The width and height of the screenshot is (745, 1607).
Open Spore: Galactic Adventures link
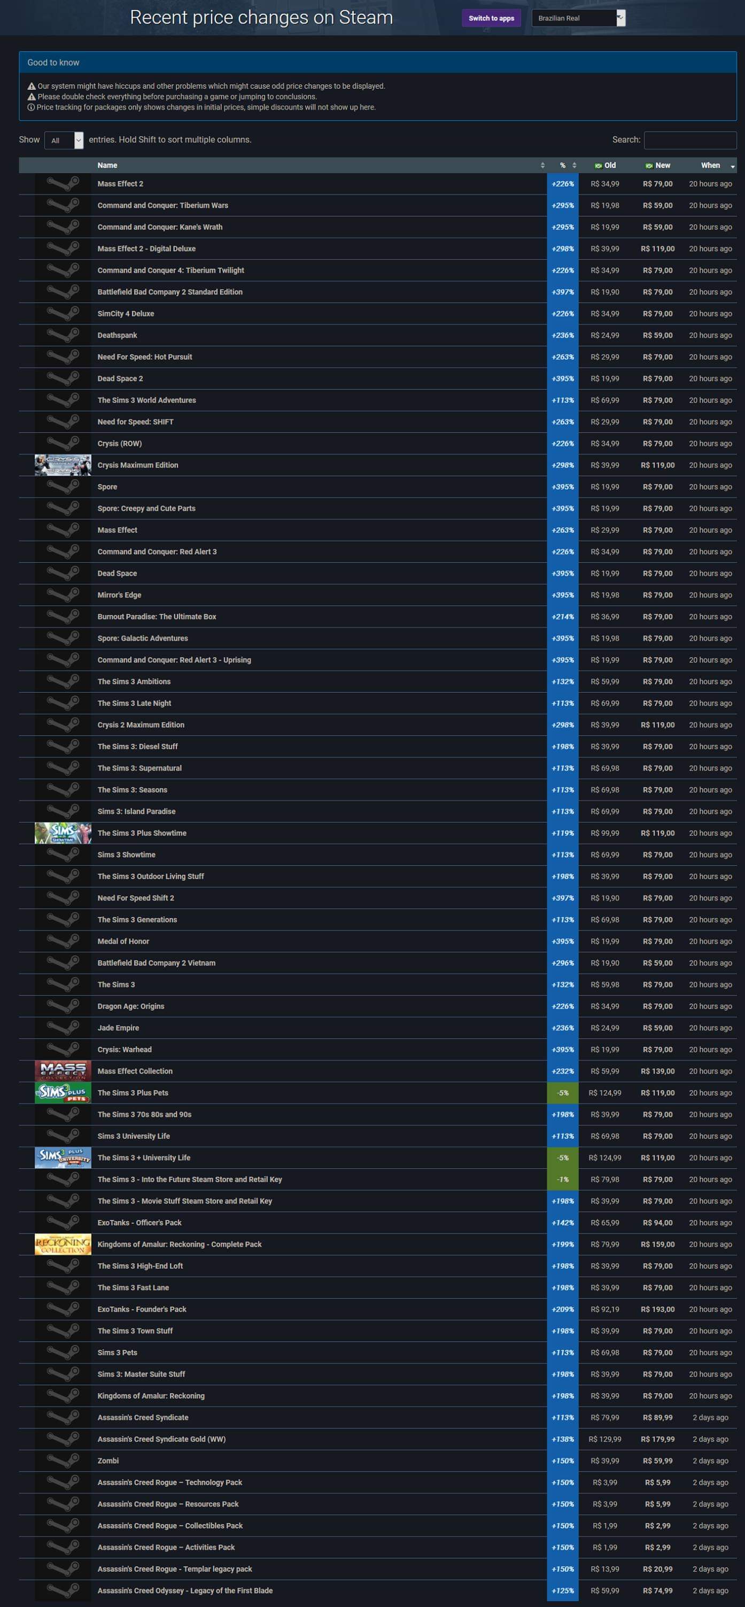pyautogui.click(x=143, y=638)
